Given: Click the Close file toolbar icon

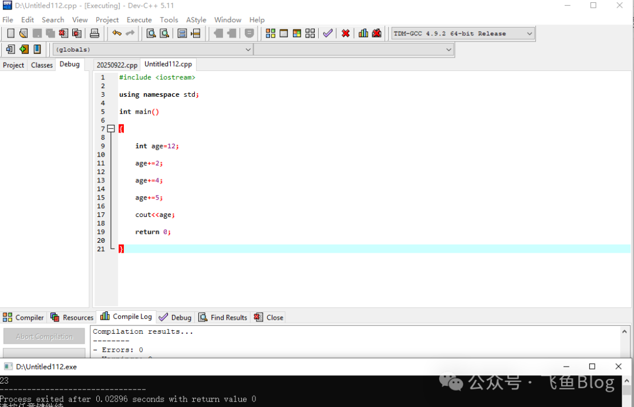Looking at the screenshot, I should coord(63,33).
